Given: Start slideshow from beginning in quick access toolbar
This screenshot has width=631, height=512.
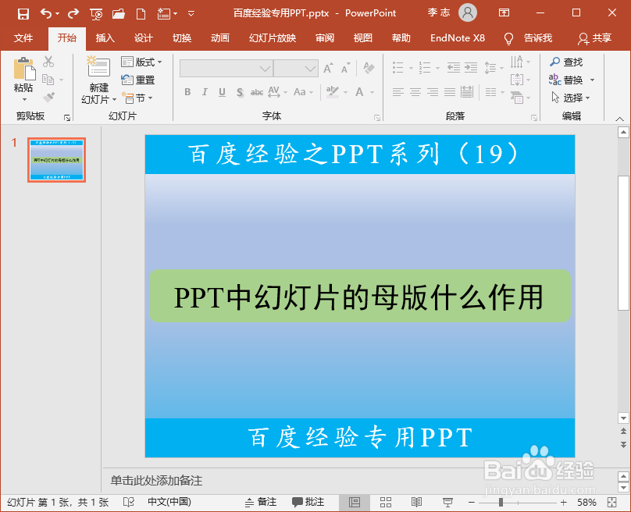Looking at the screenshot, I should coord(96,14).
